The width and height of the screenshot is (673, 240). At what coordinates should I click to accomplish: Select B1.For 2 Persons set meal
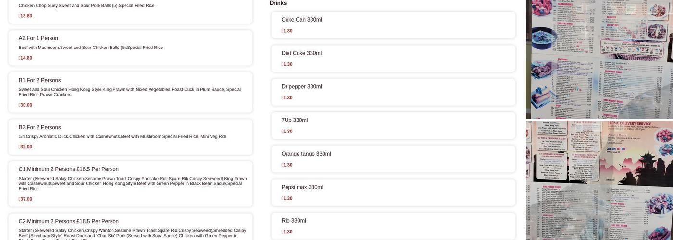(130, 92)
